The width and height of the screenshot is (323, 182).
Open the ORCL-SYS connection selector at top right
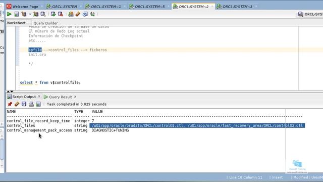[x=310, y=14]
